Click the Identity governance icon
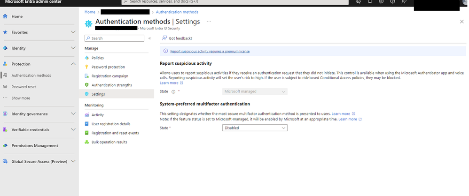 coord(5,113)
